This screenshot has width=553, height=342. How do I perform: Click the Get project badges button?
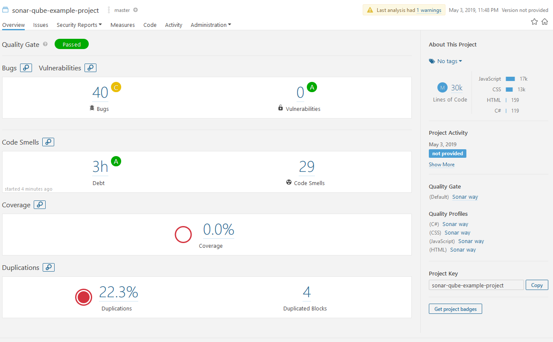click(x=455, y=309)
